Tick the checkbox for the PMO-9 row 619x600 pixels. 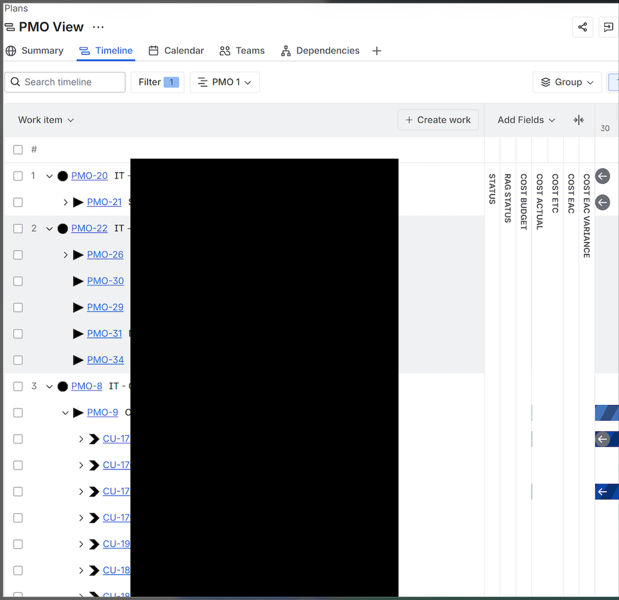click(18, 412)
